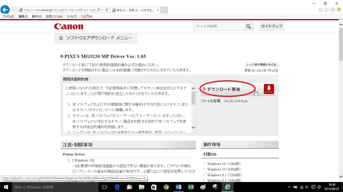
Task: Open Snipping Tool from taskbar
Action: click(215, 187)
